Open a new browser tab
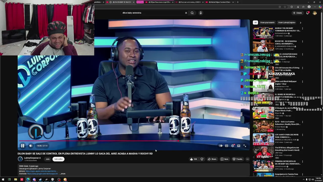The height and width of the screenshot is (182, 323). (237, 2)
